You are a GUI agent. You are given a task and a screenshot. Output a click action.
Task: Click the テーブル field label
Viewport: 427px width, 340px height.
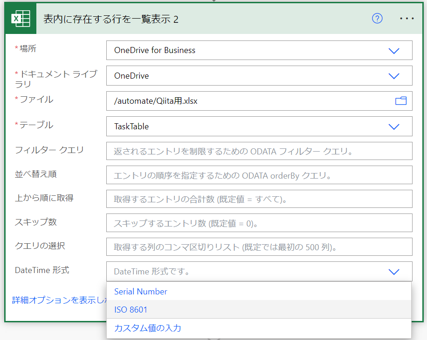coord(36,125)
